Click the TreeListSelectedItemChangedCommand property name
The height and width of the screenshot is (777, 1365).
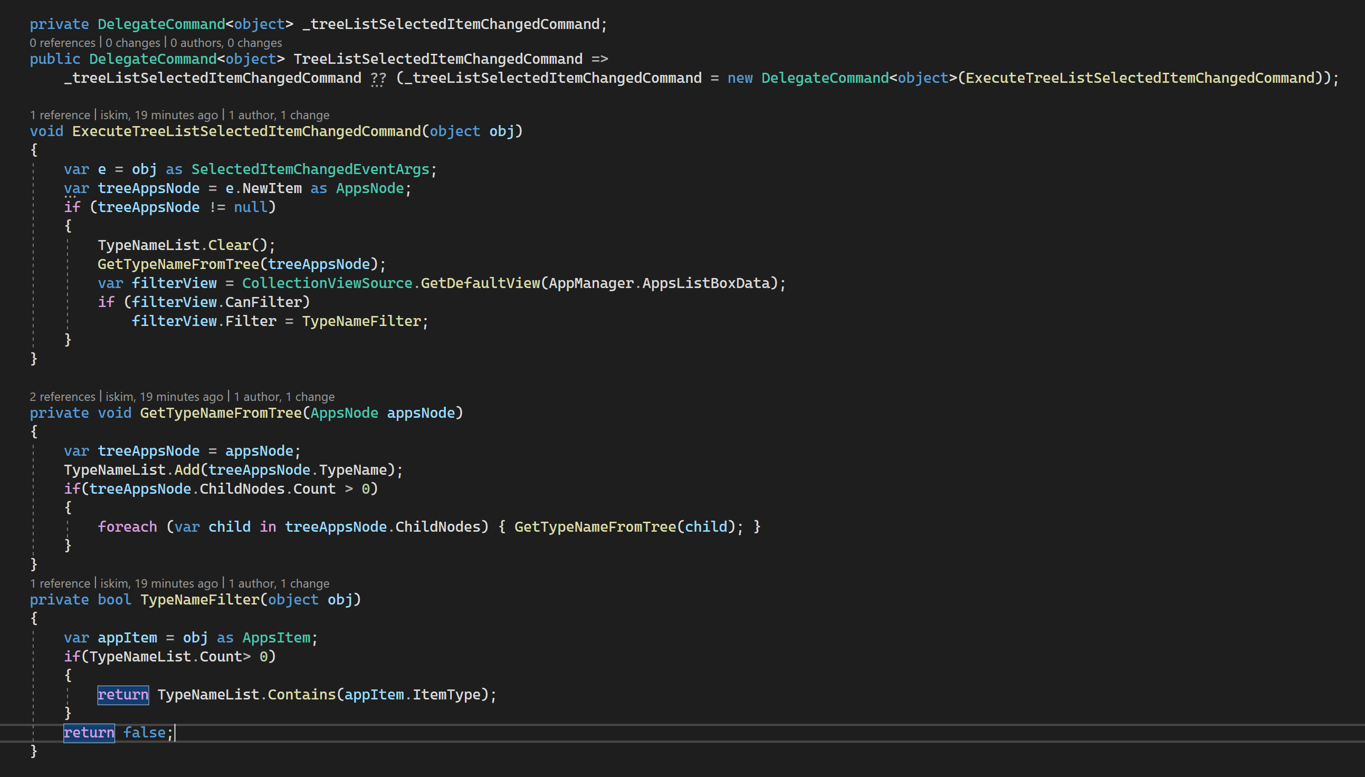point(437,59)
